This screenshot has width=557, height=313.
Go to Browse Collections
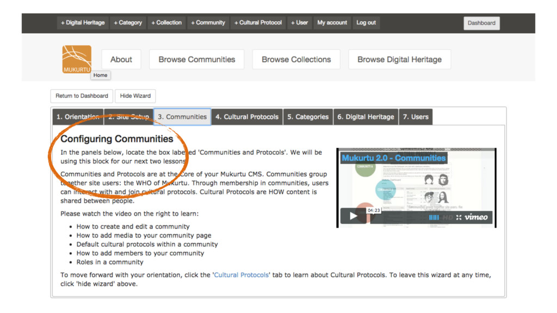(x=296, y=59)
